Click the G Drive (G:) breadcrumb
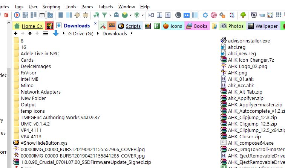Viewport: 285px width, 168px height. pos(81,34)
